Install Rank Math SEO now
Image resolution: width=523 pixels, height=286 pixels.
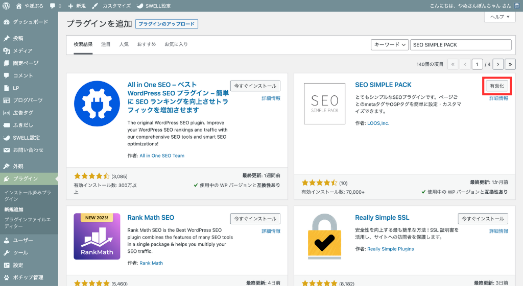point(255,219)
